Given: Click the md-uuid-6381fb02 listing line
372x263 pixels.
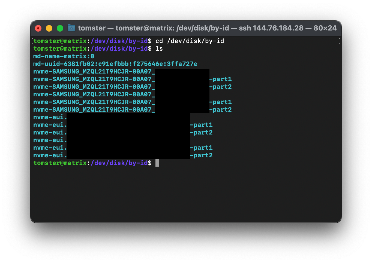Looking at the screenshot, I should 115,64.
